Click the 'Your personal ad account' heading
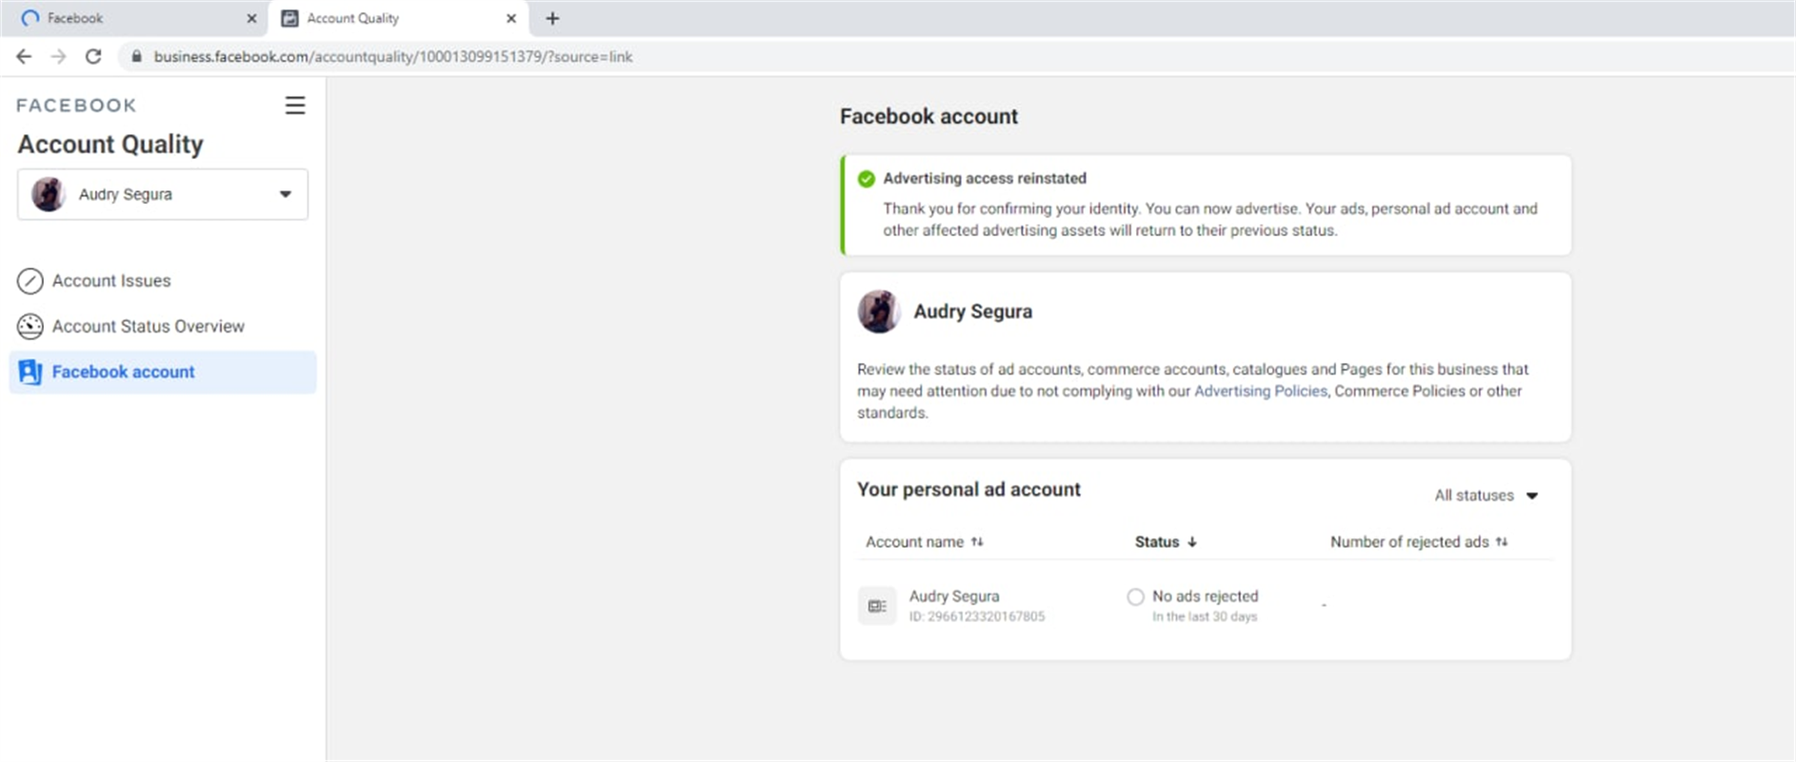 click(x=968, y=490)
